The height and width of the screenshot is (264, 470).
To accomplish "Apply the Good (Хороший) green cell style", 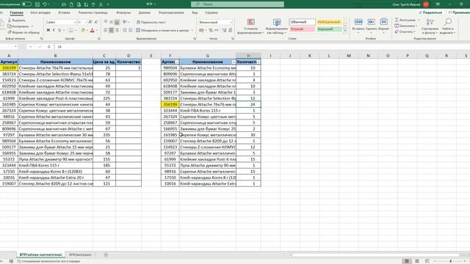I will click(x=329, y=29).
